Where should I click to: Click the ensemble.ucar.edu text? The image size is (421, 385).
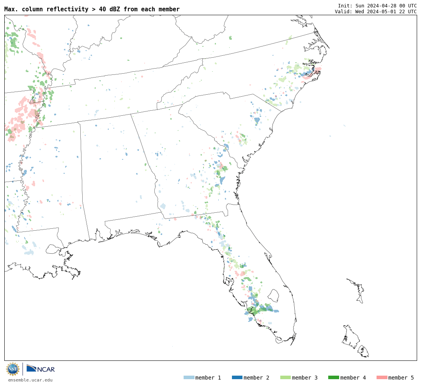30,380
